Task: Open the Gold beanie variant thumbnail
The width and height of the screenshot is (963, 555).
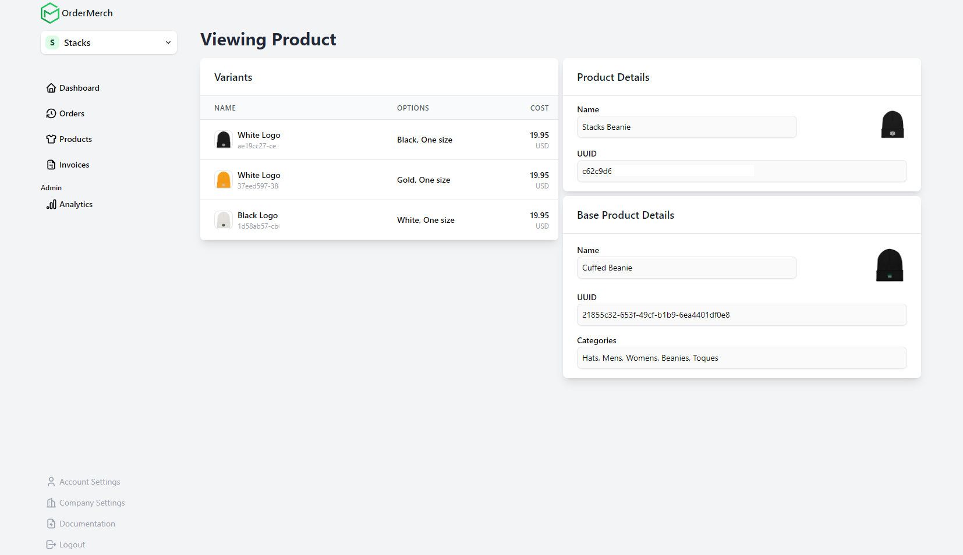Action: coord(224,180)
